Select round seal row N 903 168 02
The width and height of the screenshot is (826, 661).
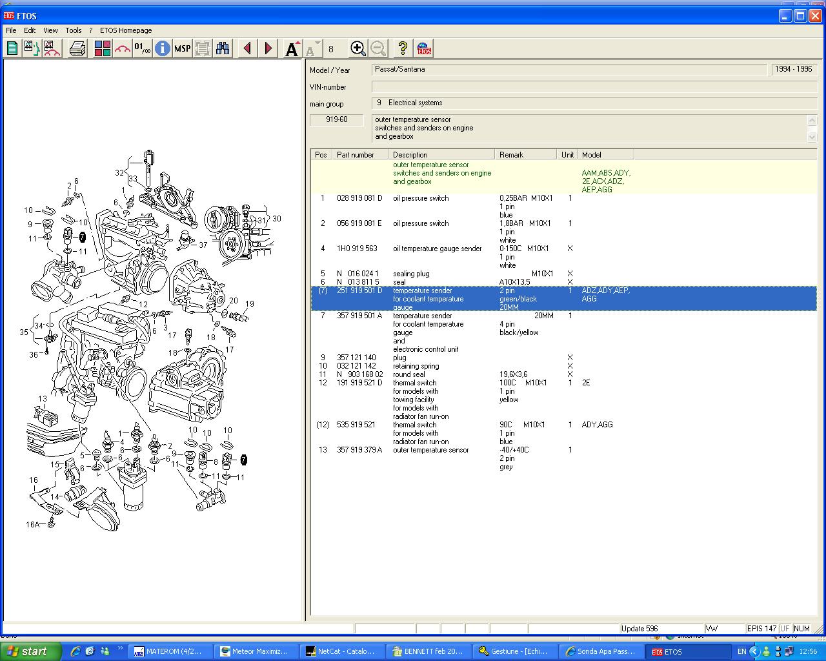point(564,374)
